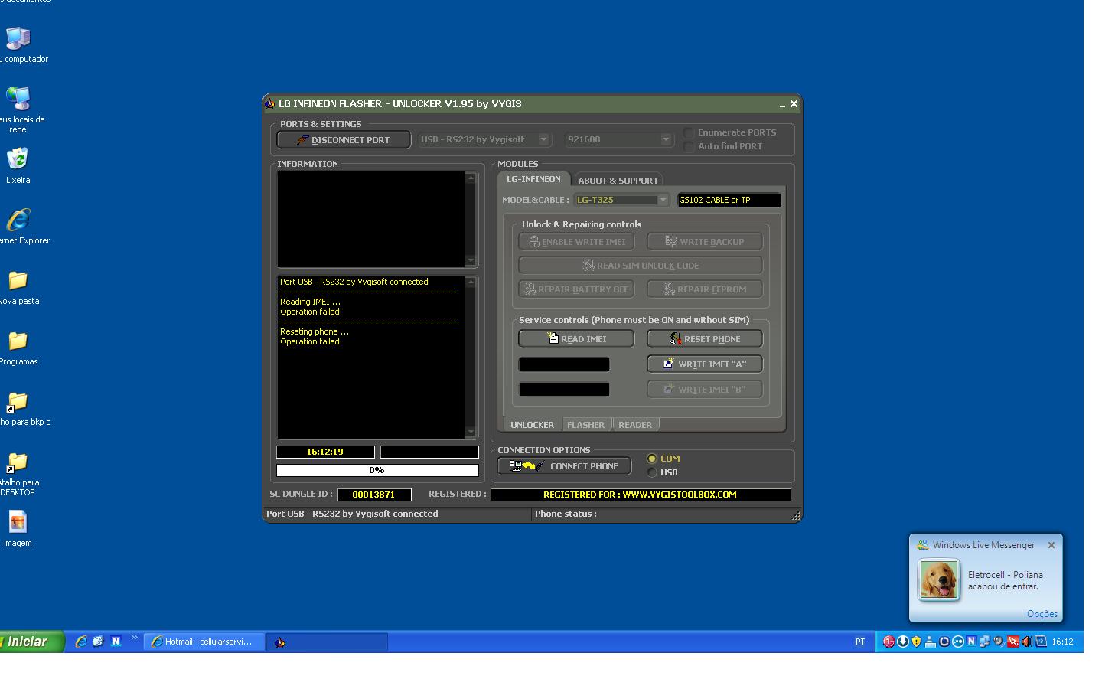This screenshot has height=689, width=1102.
Task: Click Internet Explorer quick launch icon
Action: click(80, 642)
